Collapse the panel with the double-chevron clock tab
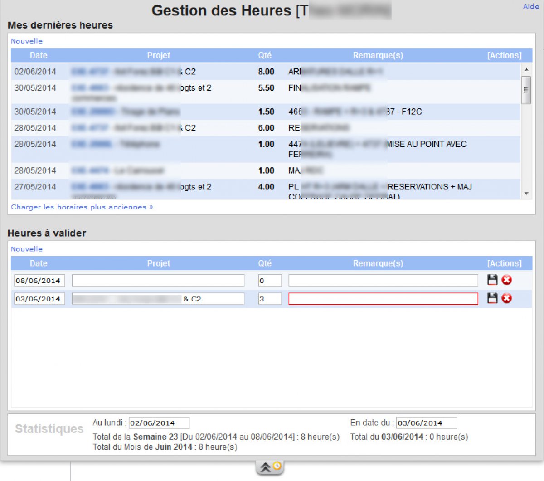Screen dimensions: 544x481 click(270, 467)
